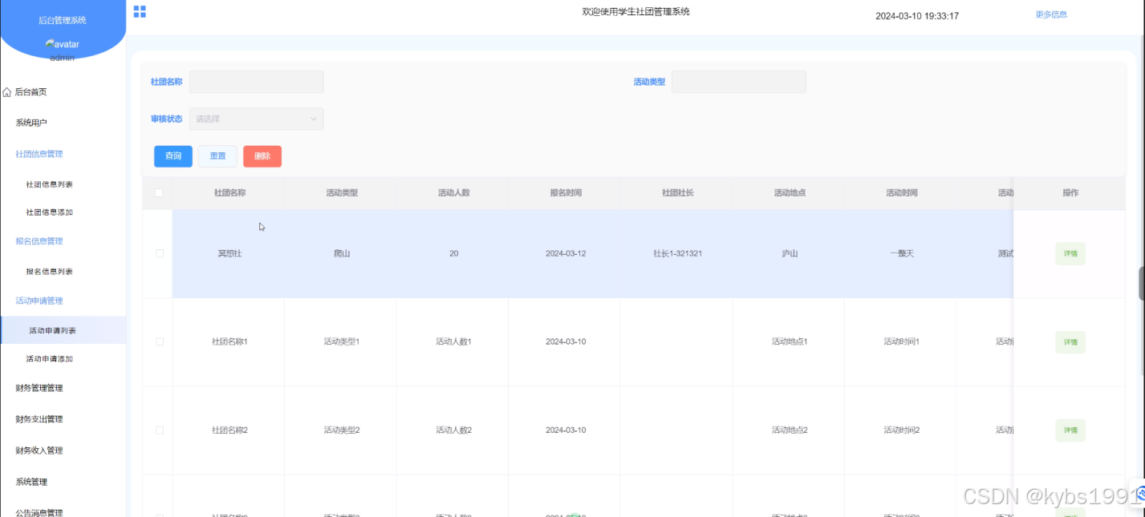The image size is (1145, 517).
Task: Open the 审核状态 请选择 dropdown
Action: point(257,119)
